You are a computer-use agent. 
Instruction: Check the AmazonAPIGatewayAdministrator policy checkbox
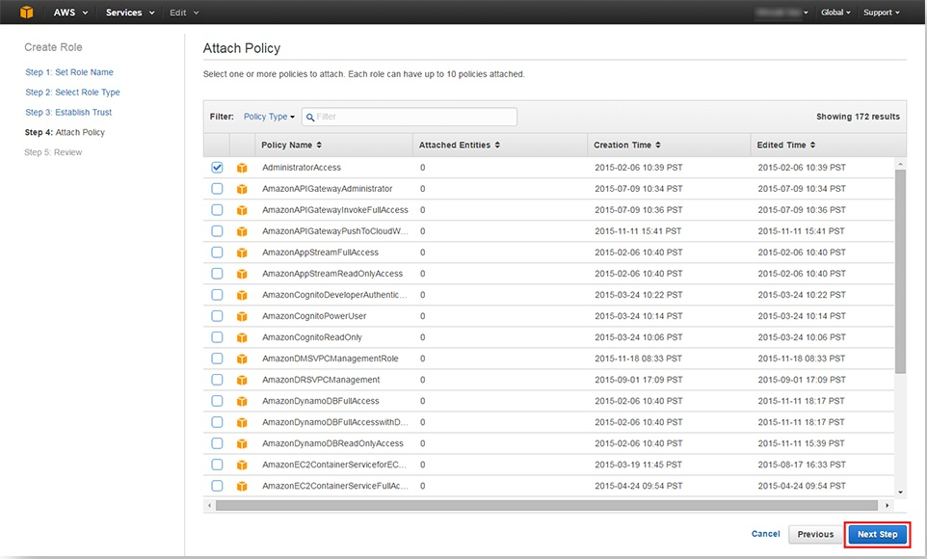pos(217,189)
